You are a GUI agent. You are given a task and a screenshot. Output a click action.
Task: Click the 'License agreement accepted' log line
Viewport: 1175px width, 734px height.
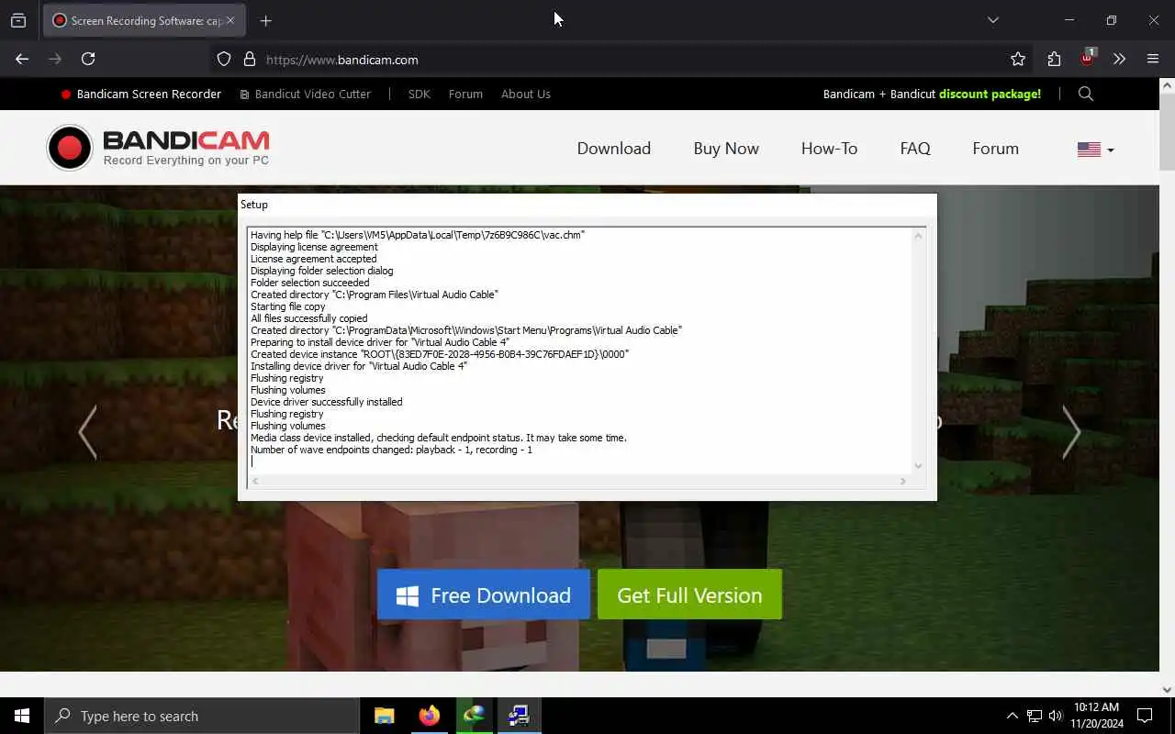click(314, 259)
